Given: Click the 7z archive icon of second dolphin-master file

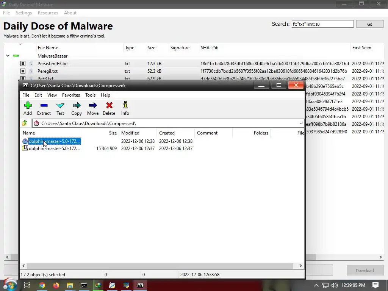Looking at the screenshot, I should (x=25, y=148).
